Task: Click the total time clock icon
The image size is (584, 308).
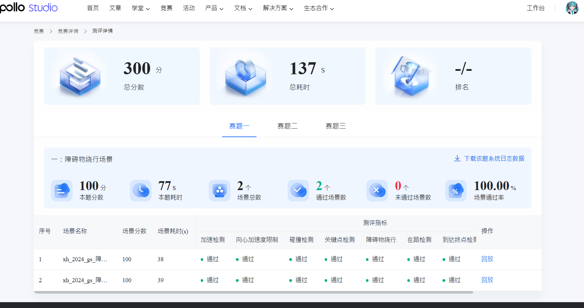Action: (x=246, y=77)
